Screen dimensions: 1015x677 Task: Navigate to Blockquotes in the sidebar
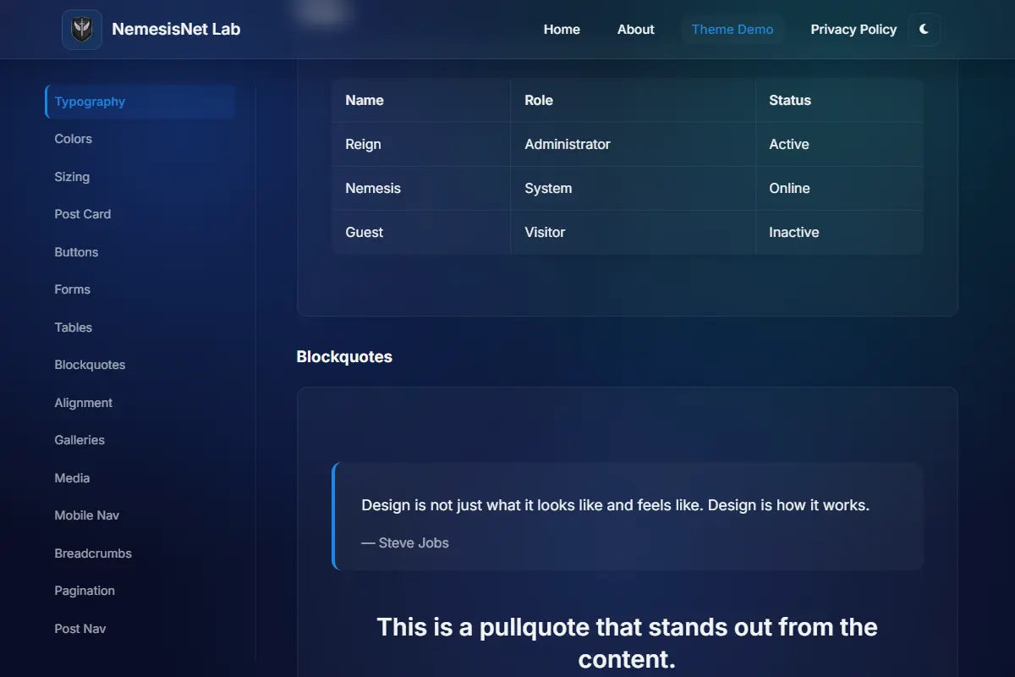[x=140, y=365]
